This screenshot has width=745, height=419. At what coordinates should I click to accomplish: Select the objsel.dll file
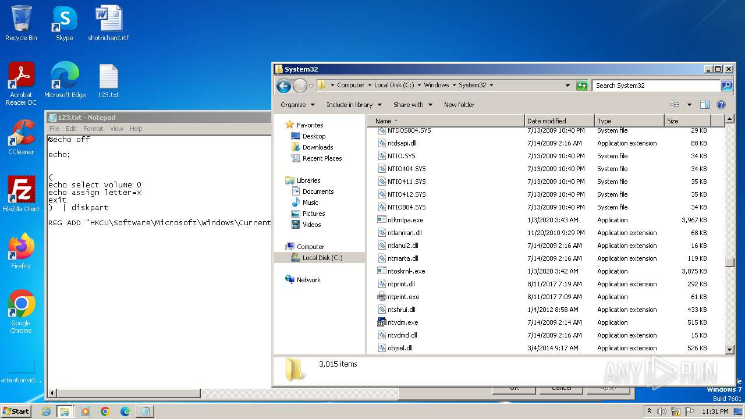click(400, 348)
